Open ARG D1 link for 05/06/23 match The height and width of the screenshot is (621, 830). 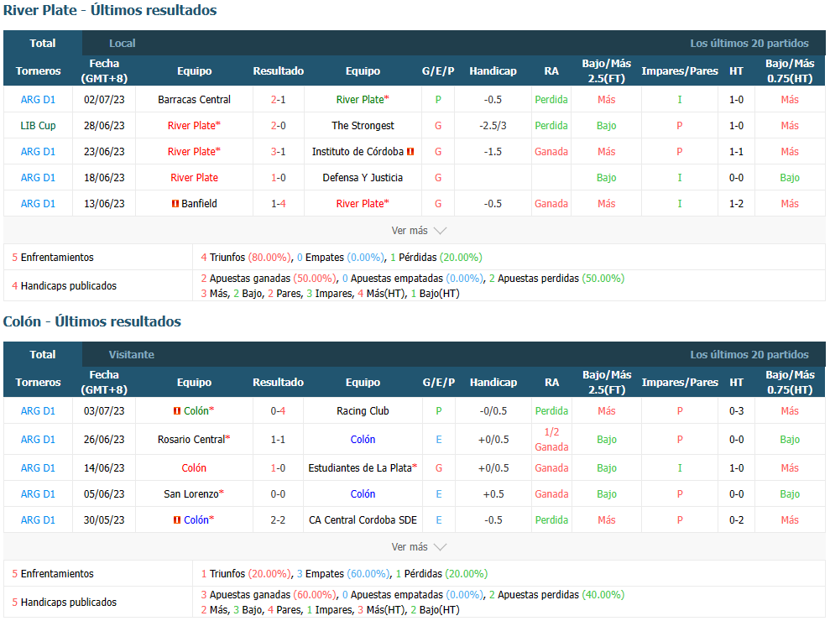38,494
